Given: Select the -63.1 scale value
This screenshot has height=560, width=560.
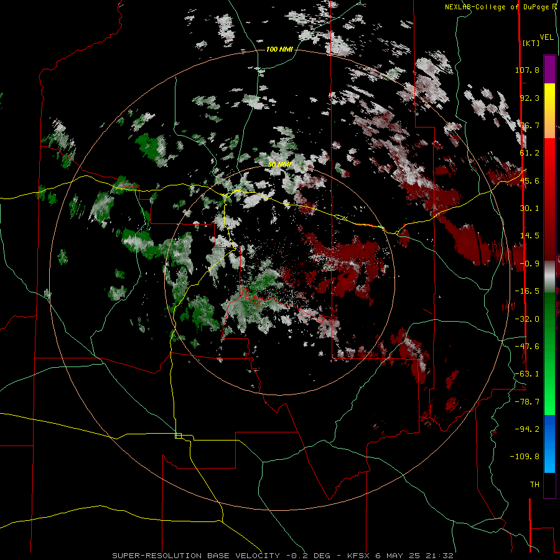Looking at the screenshot, I should (x=527, y=374).
